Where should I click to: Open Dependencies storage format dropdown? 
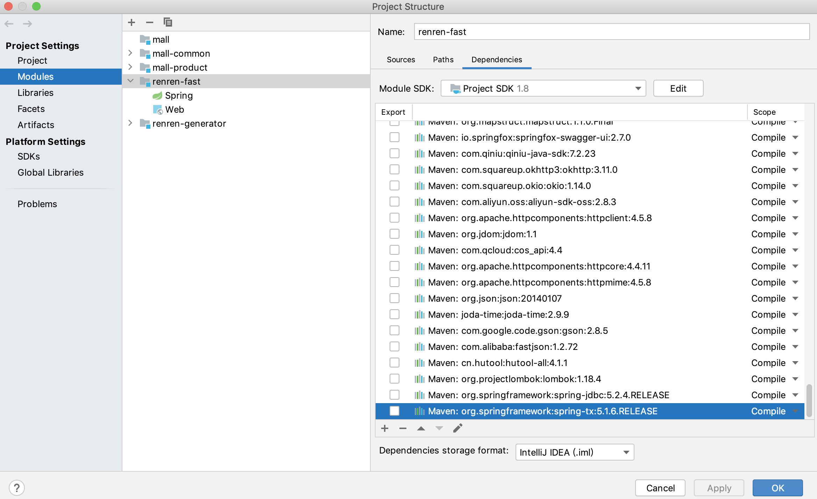(x=574, y=452)
